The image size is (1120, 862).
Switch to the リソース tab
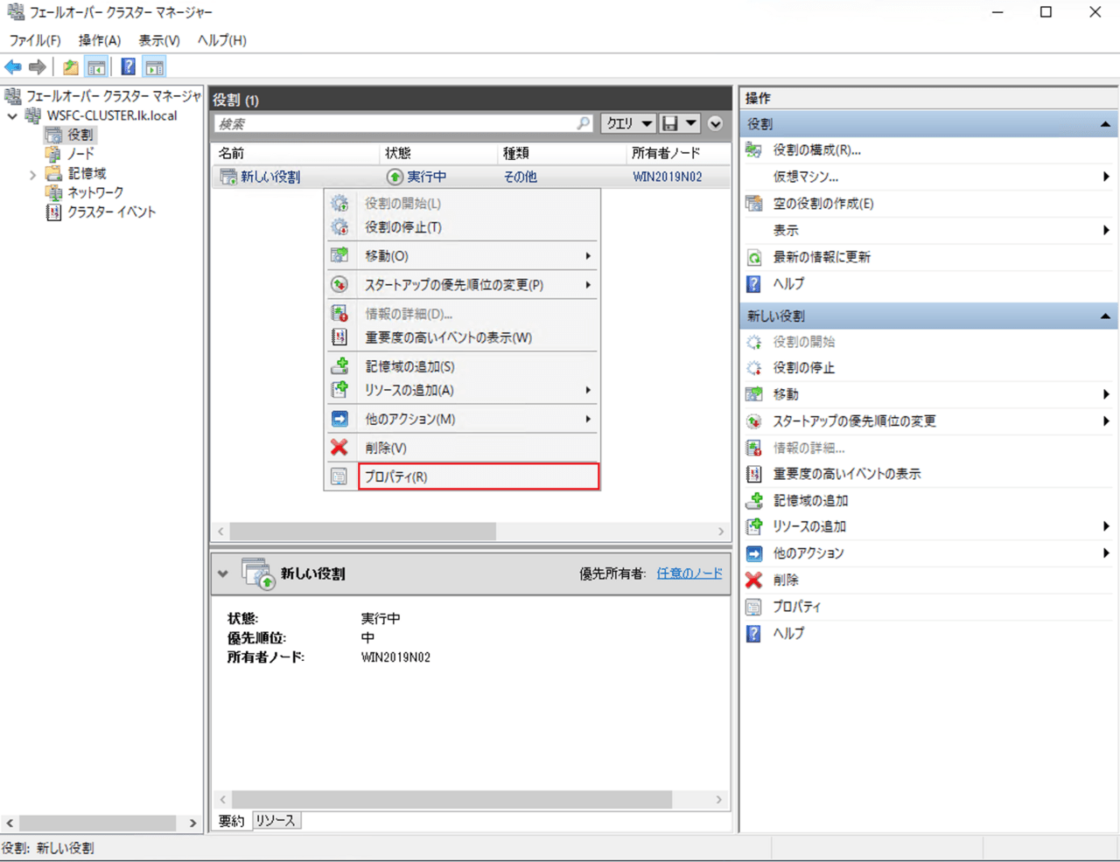[276, 821]
